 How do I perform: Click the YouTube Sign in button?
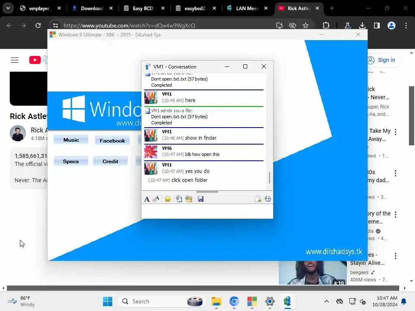383,60
